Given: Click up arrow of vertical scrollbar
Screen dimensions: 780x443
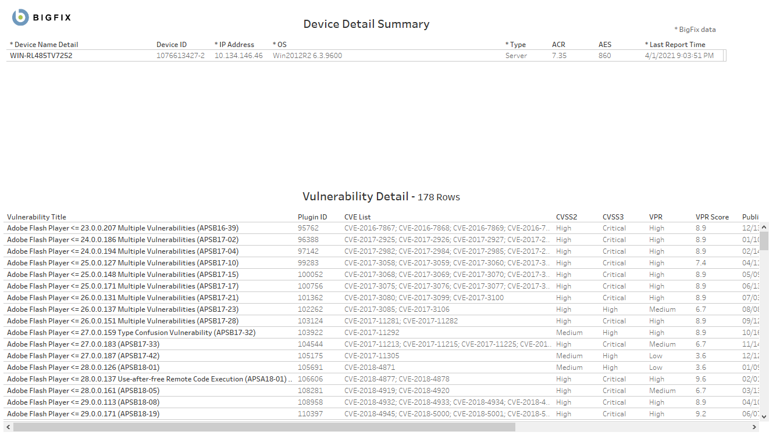Looking at the screenshot, I should [764, 226].
